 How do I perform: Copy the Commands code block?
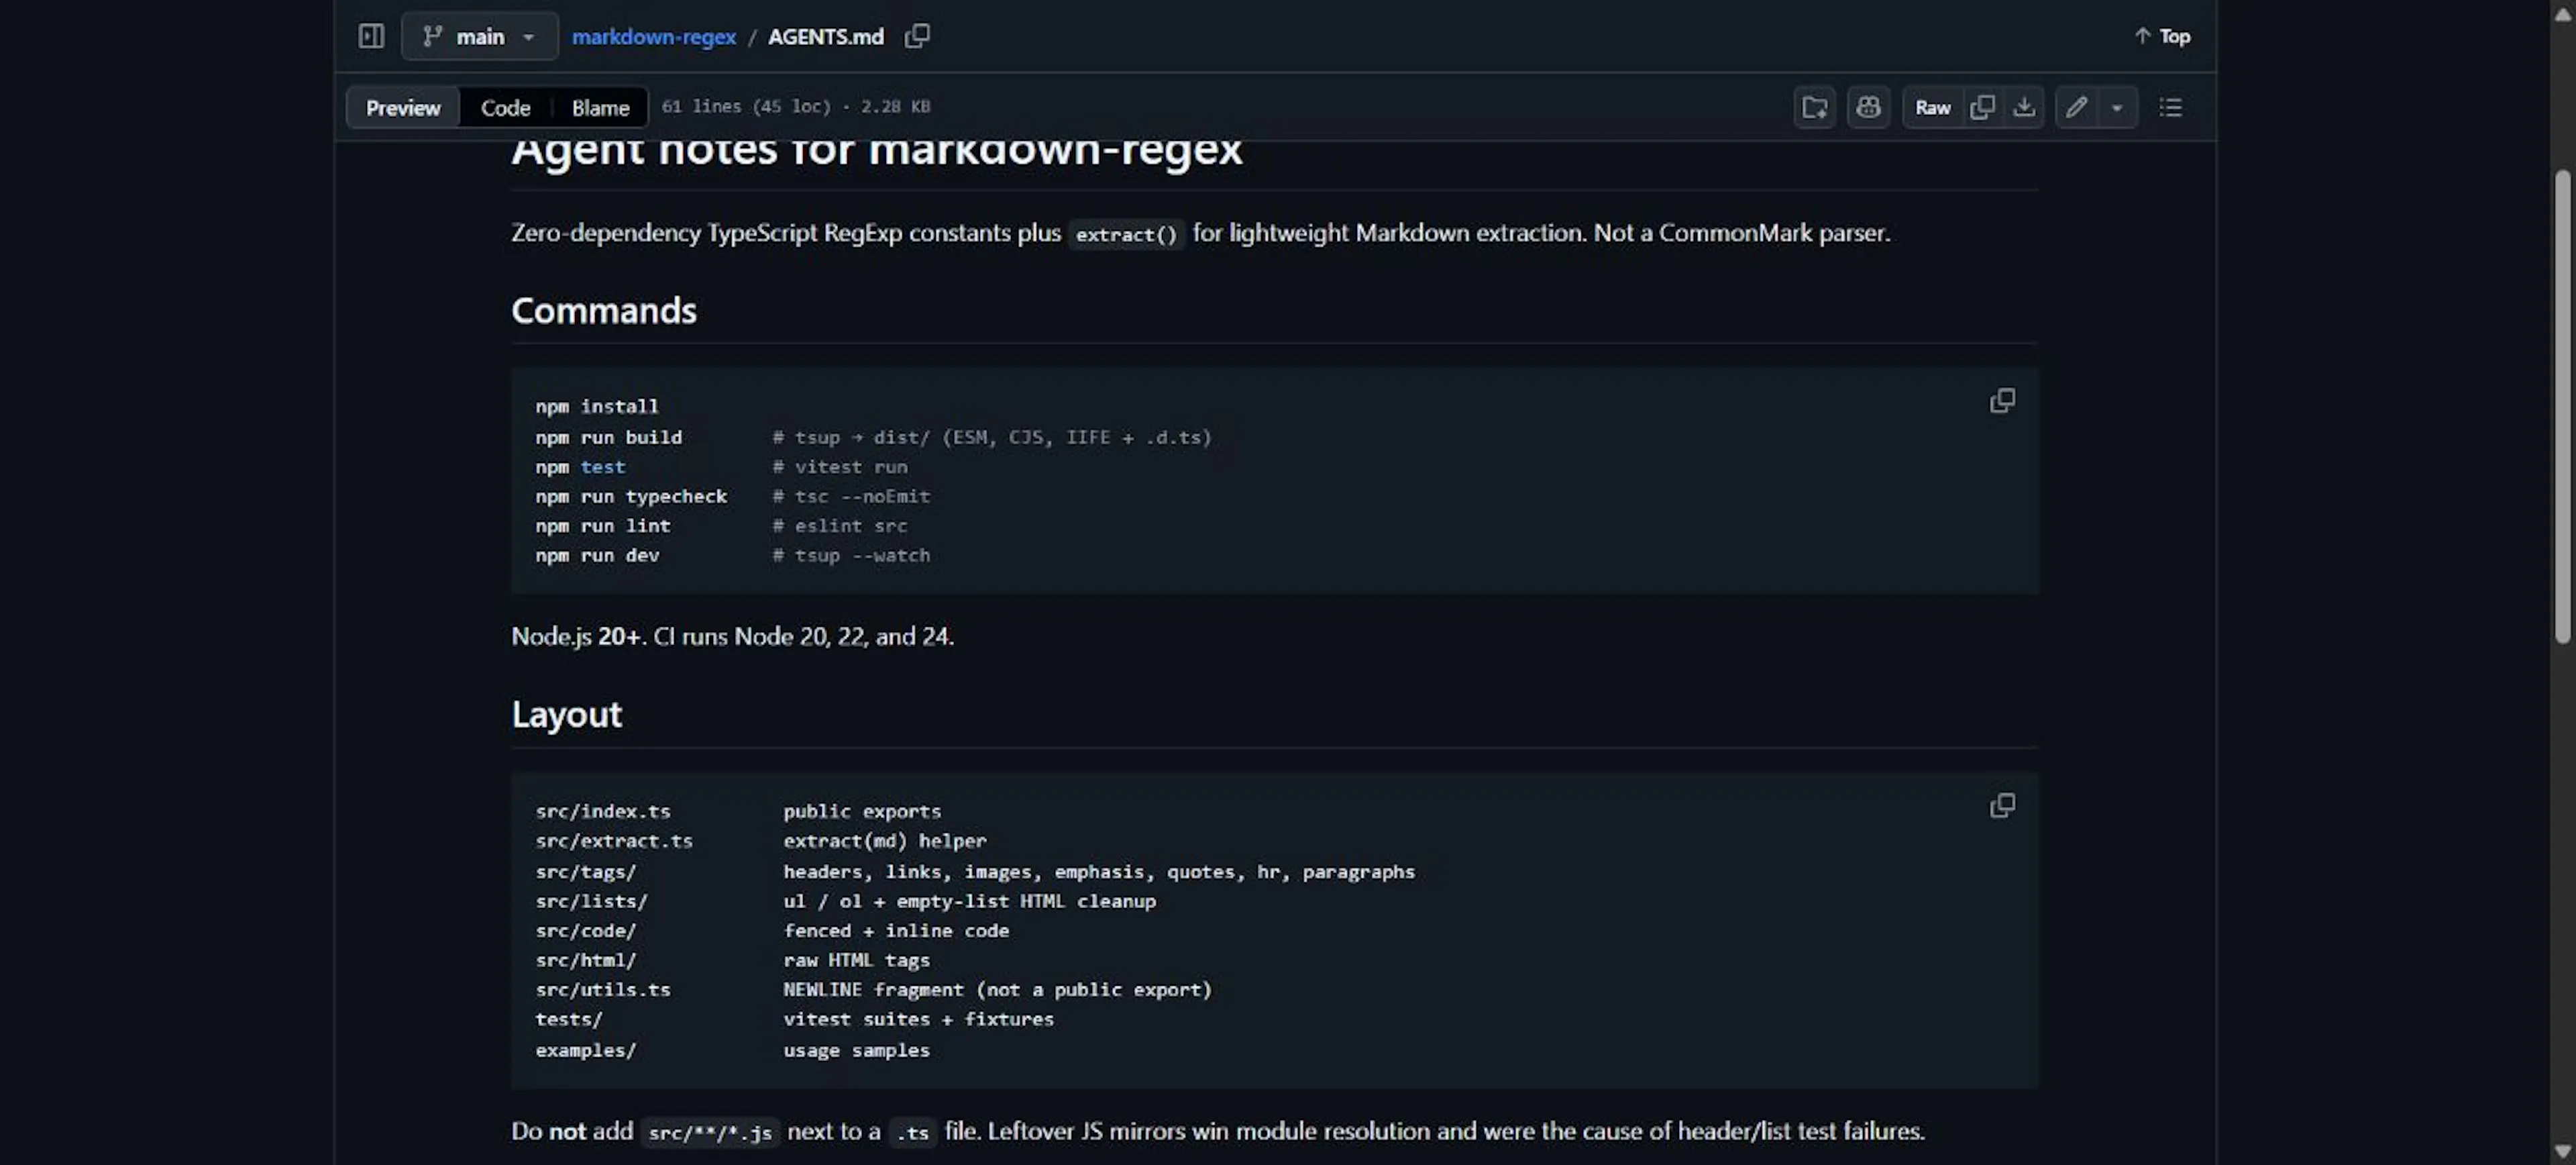tap(2002, 401)
